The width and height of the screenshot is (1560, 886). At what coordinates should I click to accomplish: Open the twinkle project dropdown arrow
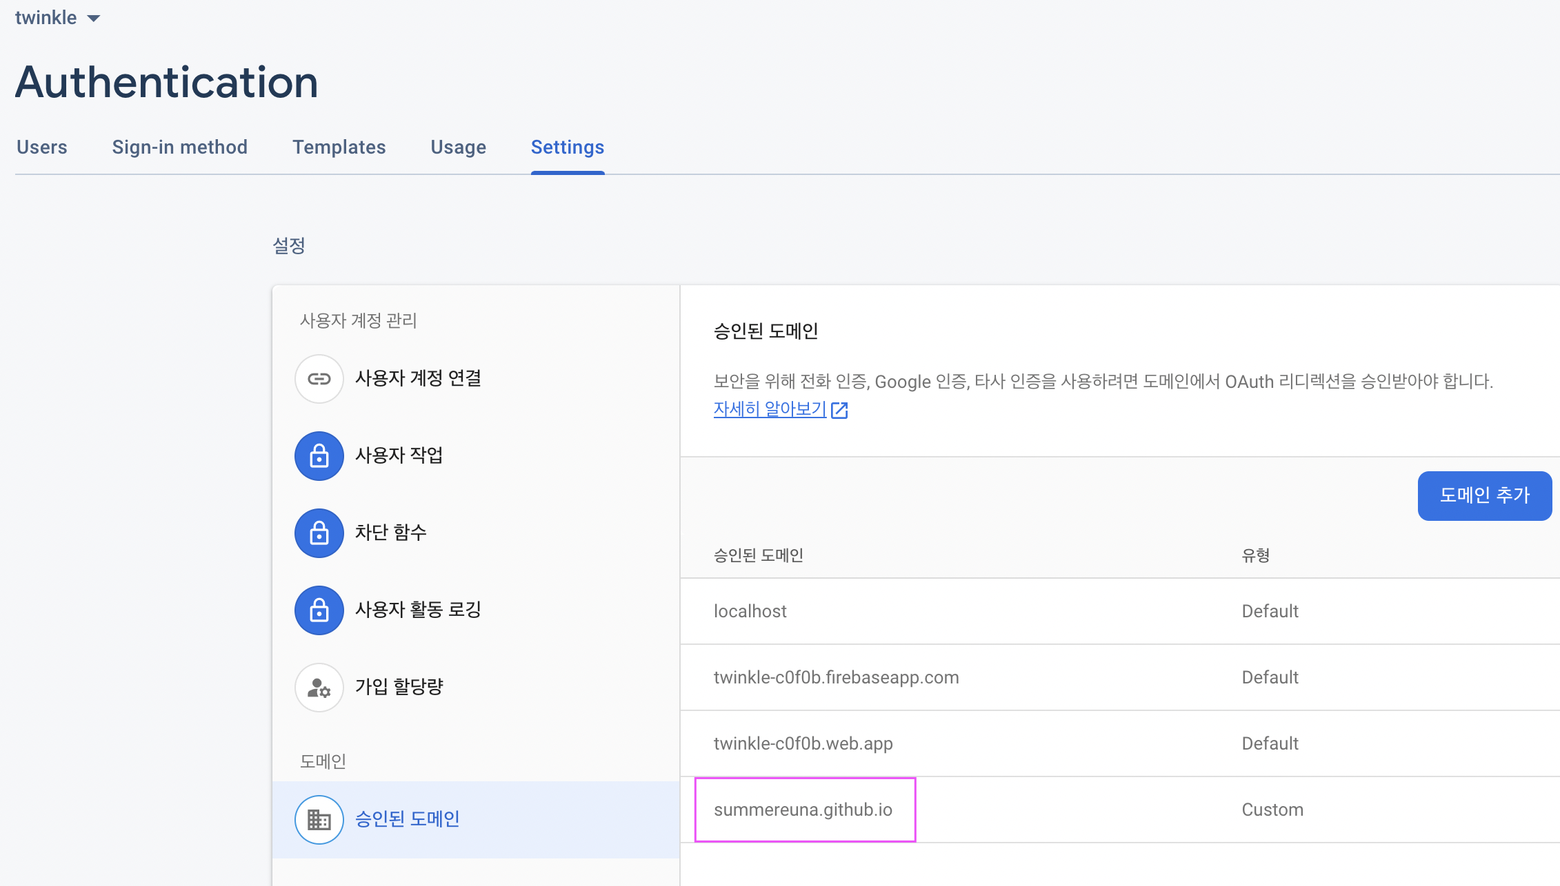tap(94, 19)
